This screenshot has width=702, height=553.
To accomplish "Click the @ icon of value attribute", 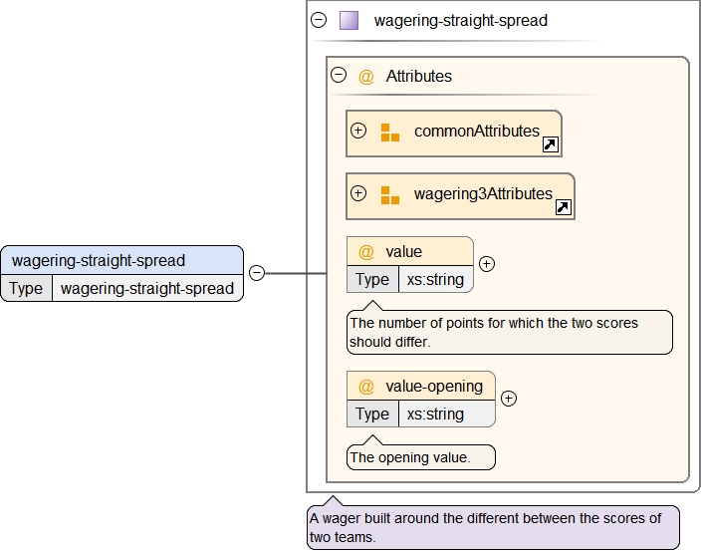I will (x=366, y=252).
